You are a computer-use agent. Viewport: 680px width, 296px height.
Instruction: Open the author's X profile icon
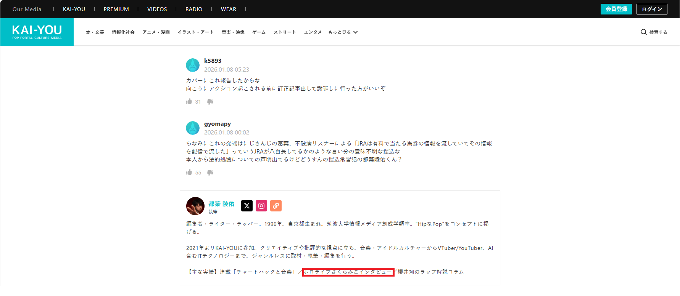click(247, 206)
